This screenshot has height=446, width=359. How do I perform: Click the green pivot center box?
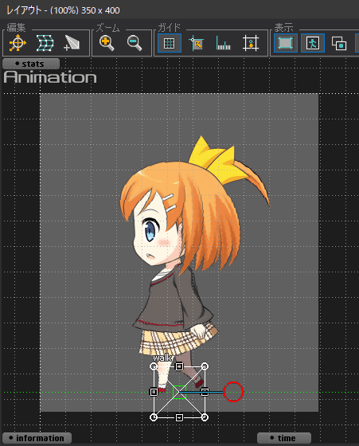pos(179,392)
